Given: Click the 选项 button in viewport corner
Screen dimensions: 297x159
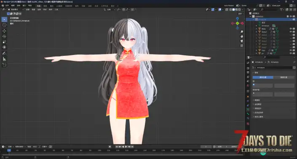Looking at the screenshot, I should [240, 13].
